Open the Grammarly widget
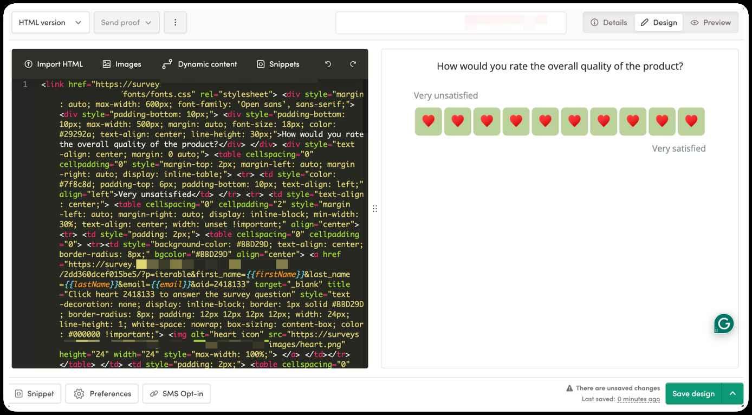This screenshot has width=752, height=415. coord(724,324)
